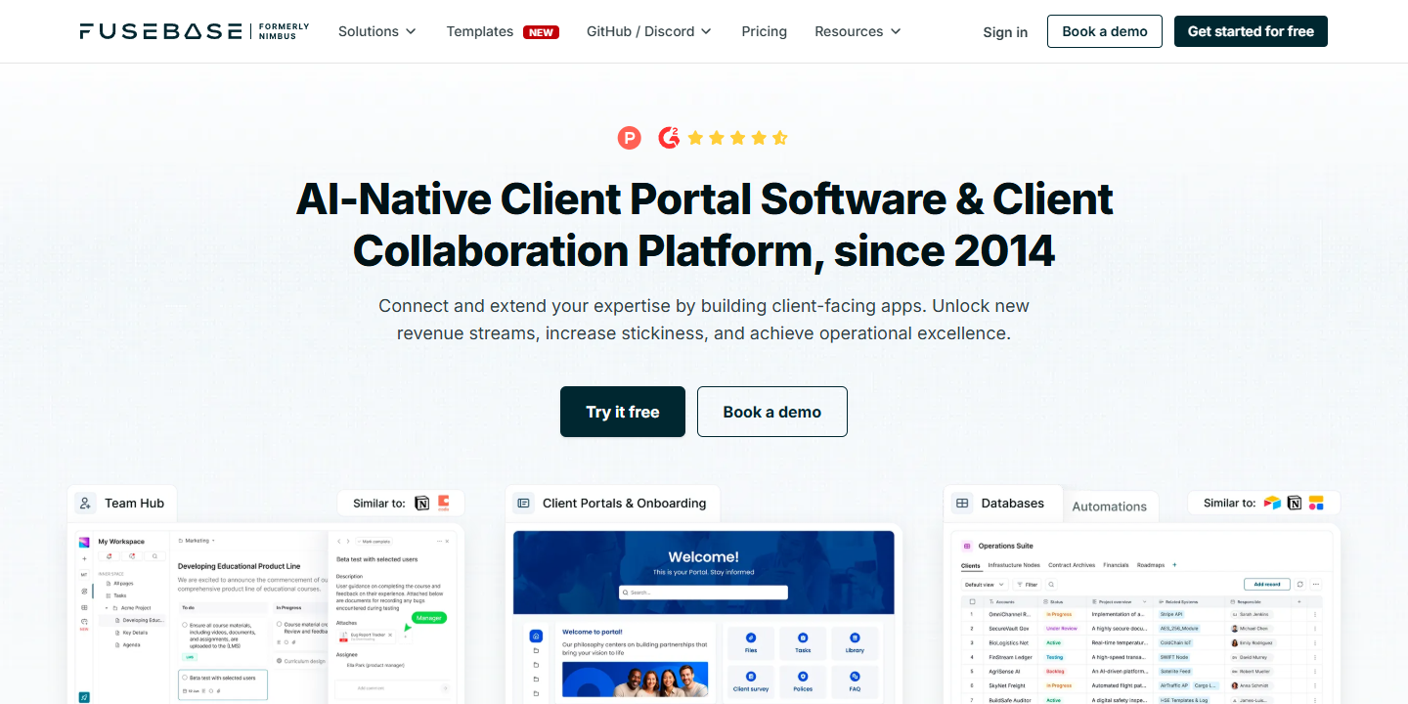Click the Pricing link
This screenshot has height=704, width=1408.
click(765, 31)
